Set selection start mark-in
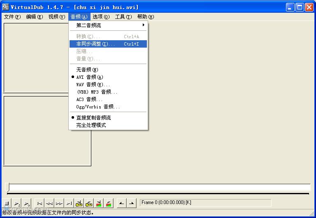316x218 pixels. 121,203
